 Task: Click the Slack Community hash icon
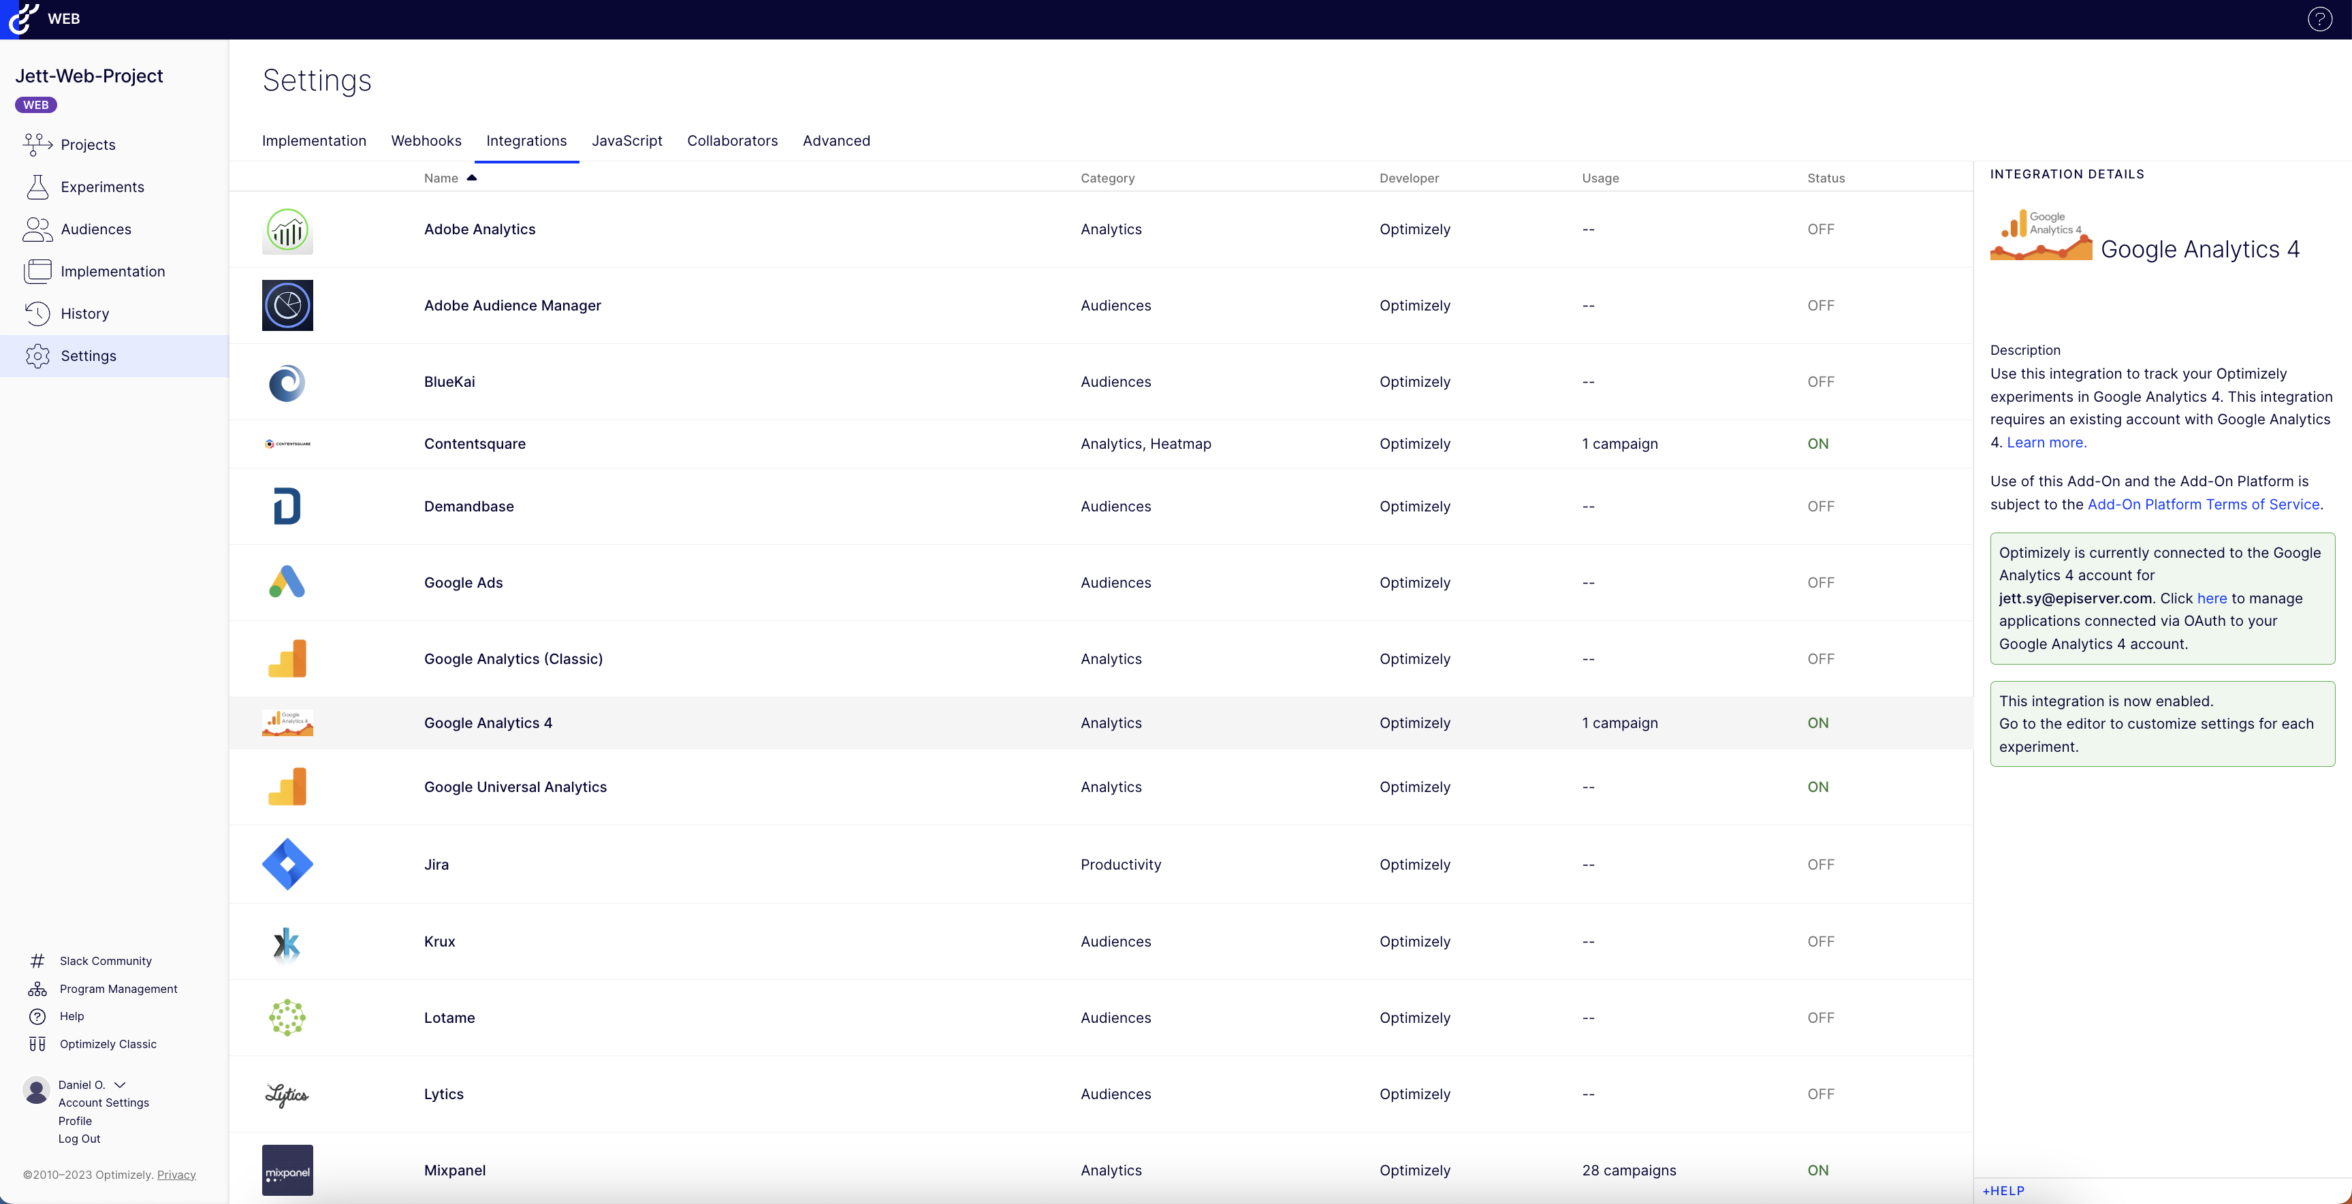pos(37,960)
